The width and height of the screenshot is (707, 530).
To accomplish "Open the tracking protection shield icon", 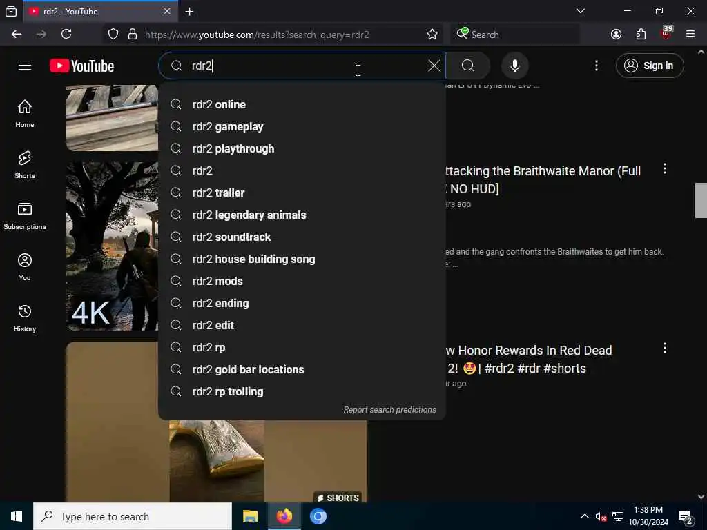I will (x=113, y=35).
